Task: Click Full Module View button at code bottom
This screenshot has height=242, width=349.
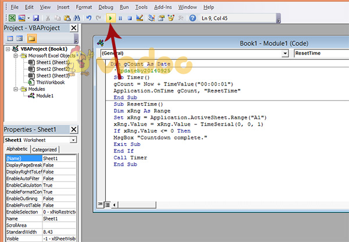Action: click(108, 205)
